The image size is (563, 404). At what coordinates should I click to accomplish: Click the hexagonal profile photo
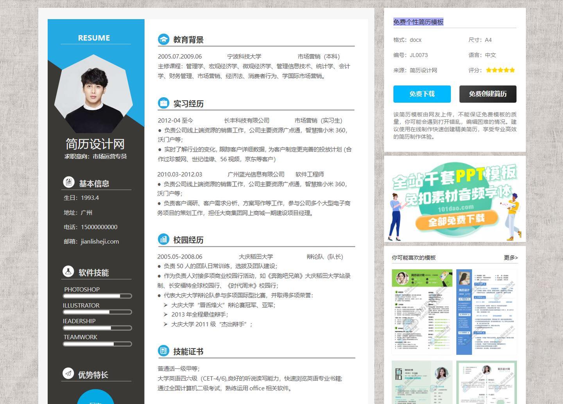tap(94, 94)
